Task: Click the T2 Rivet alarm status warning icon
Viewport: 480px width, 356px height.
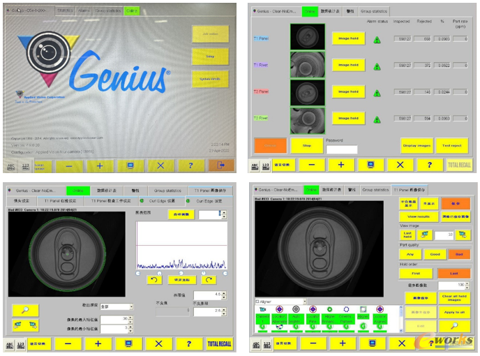Action: (377, 120)
